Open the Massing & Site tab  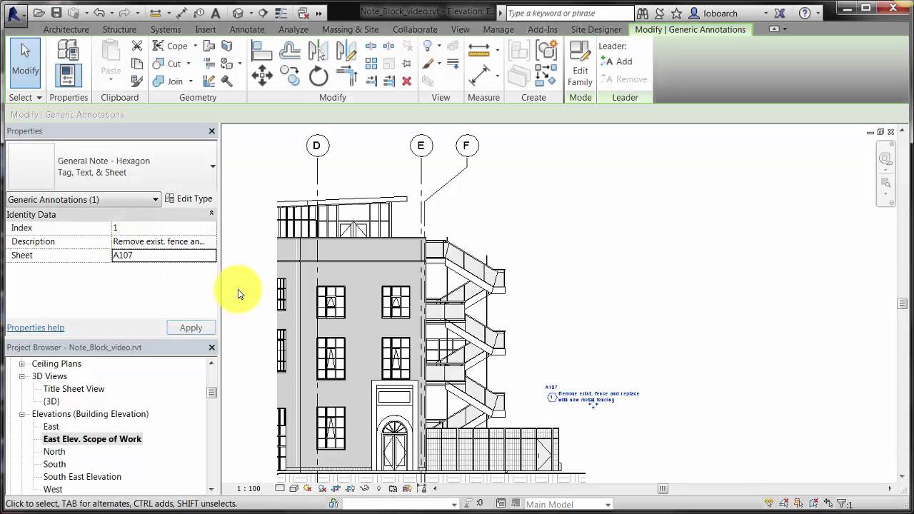350,29
